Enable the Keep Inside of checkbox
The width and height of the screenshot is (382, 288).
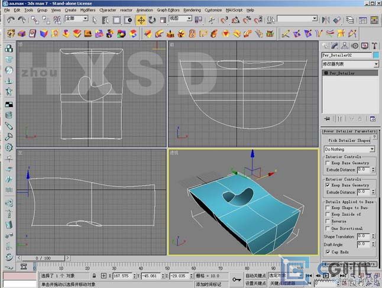[328, 215]
